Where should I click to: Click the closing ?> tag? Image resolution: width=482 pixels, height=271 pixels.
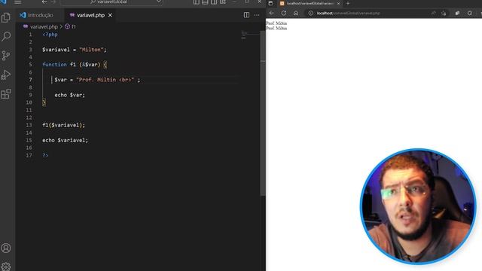click(45, 155)
